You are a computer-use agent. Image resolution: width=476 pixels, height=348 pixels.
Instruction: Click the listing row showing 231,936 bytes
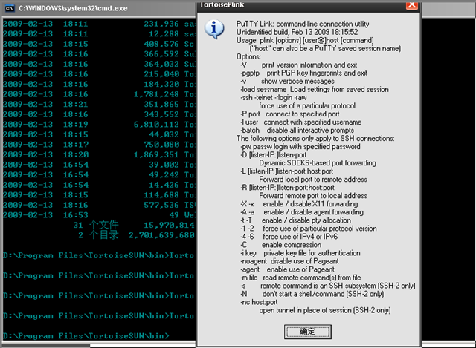point(99,24)
